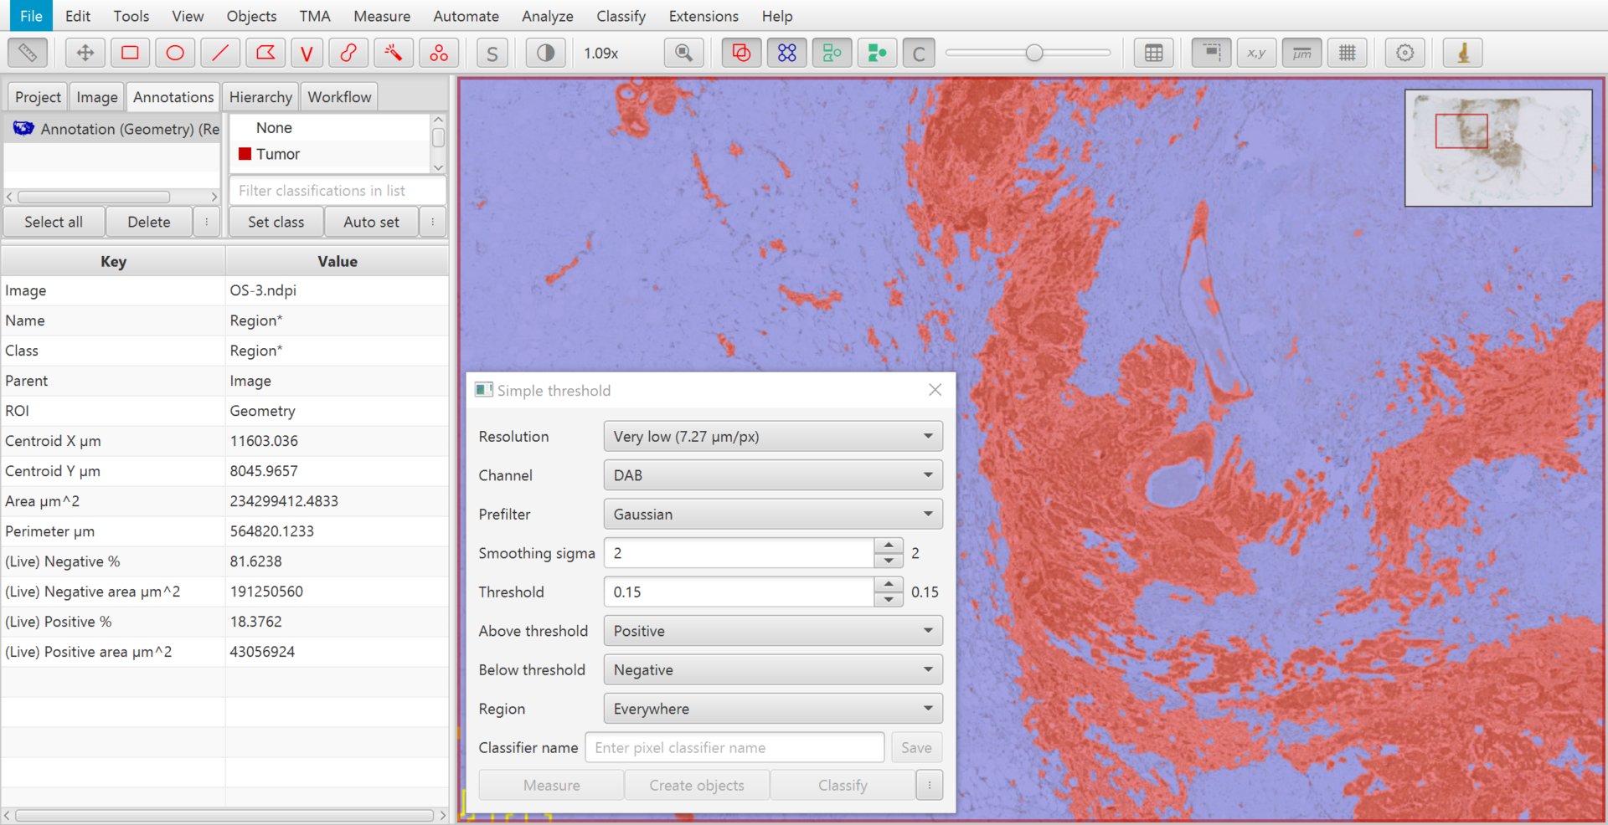Open the Channel DAB dropdown

click(x=773, y=475)
